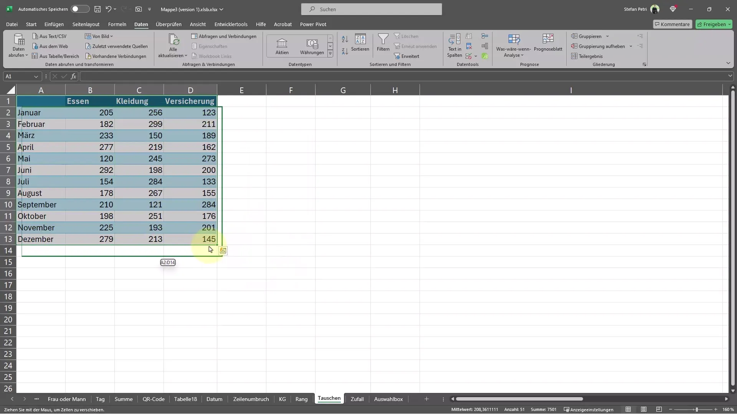Image resolution: width=737 pixels, height=414 pixels.
Task: Click the fx insert function icon
Action: [x=73, y=76]
